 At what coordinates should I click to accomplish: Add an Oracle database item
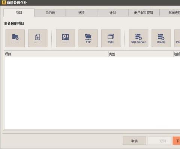[x=161, y=38]
